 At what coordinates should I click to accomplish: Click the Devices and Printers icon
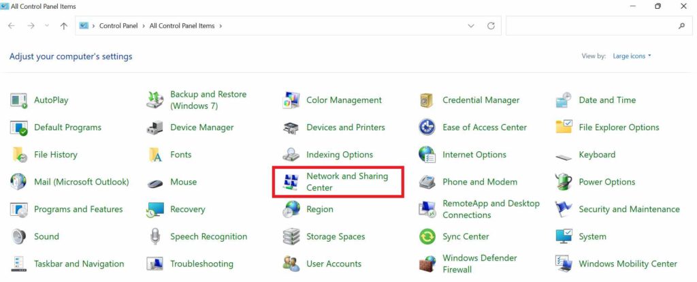tap(291, 128)
